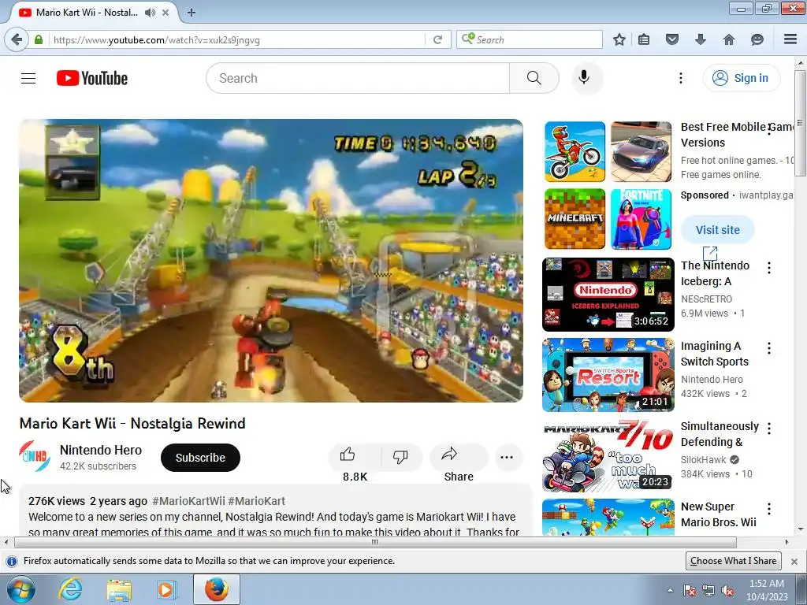This screenshot has width=807, height=605.
Task: Focus the Firefox URL address bar
Action: (236, 39)
